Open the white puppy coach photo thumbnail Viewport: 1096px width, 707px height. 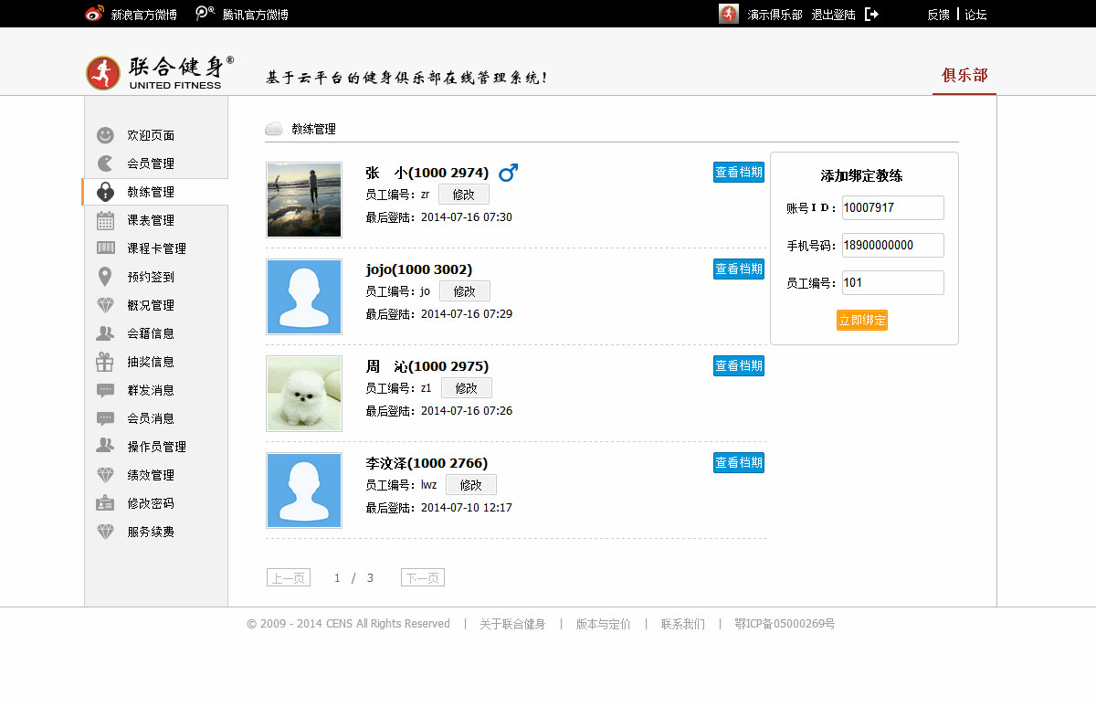[304, 394]
